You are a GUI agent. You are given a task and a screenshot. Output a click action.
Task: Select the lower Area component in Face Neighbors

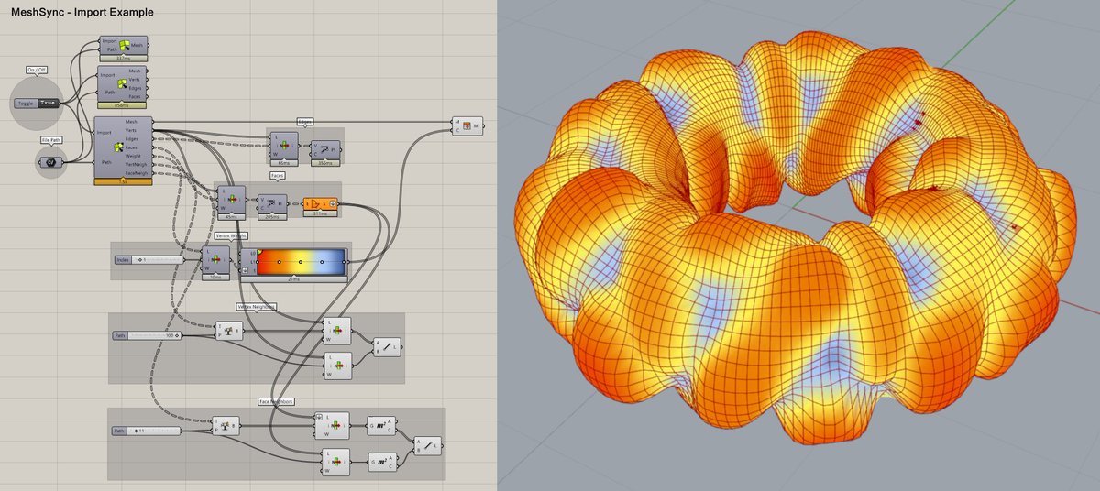[x=383, y=462]
